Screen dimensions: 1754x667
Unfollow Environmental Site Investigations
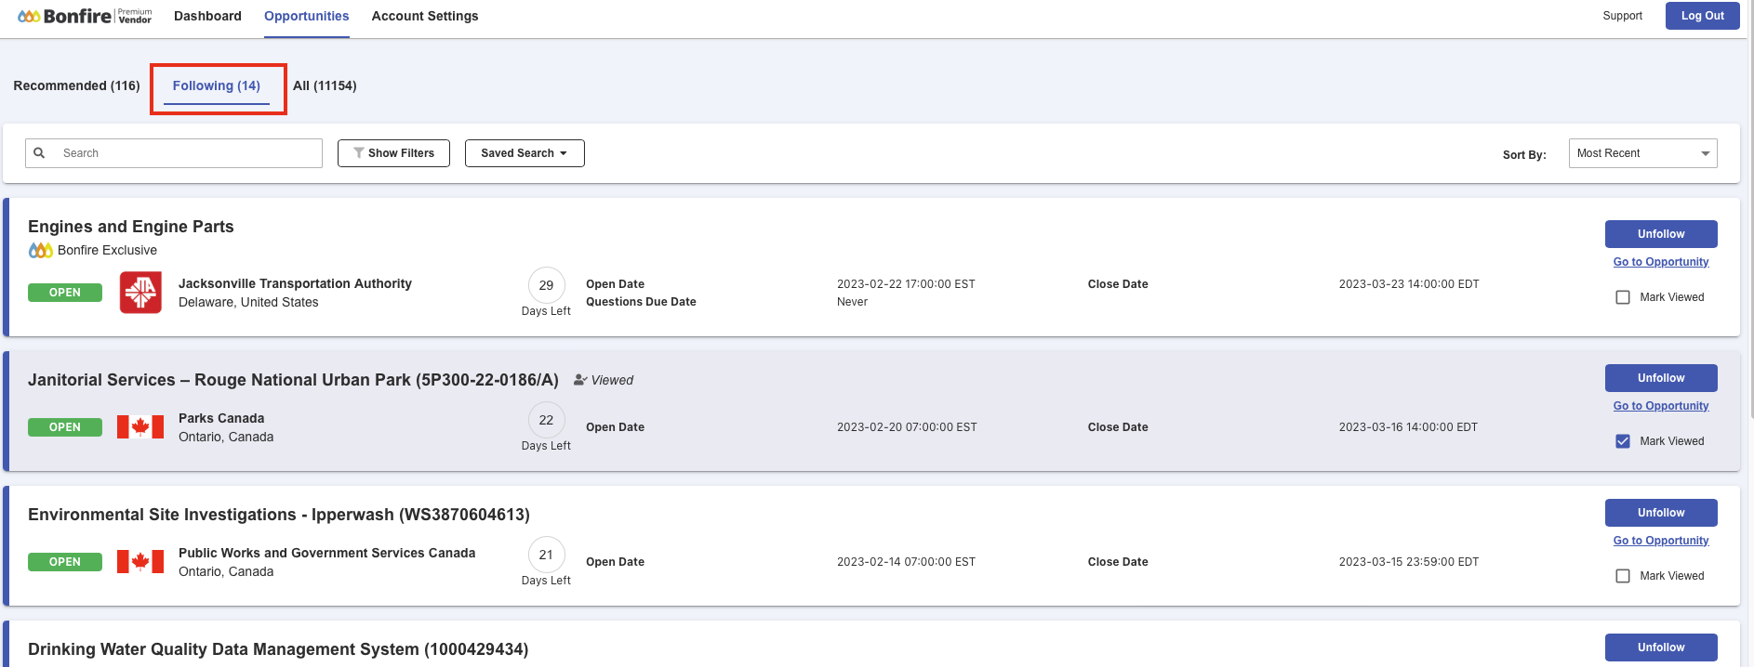click(1661, 513)
